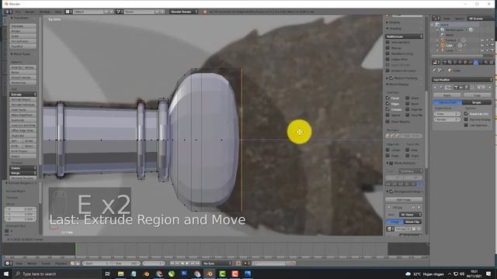Open the Multitexture shading dropdown

pyautogui.click(x=404, y=36)
